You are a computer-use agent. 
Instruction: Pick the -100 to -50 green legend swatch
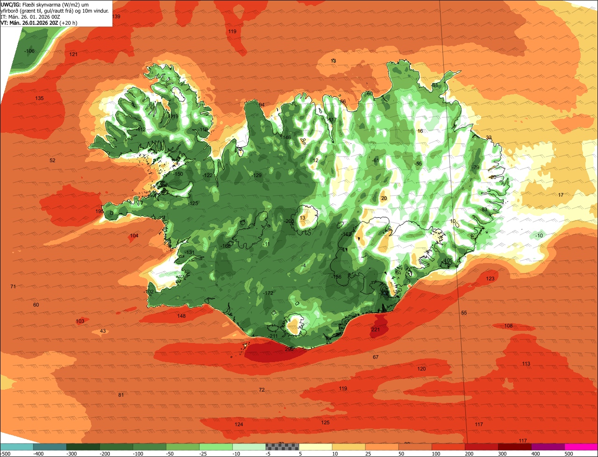(149, 447)
